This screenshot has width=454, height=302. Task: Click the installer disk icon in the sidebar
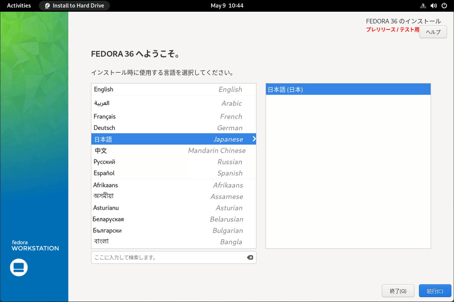(x=19, y=267)
